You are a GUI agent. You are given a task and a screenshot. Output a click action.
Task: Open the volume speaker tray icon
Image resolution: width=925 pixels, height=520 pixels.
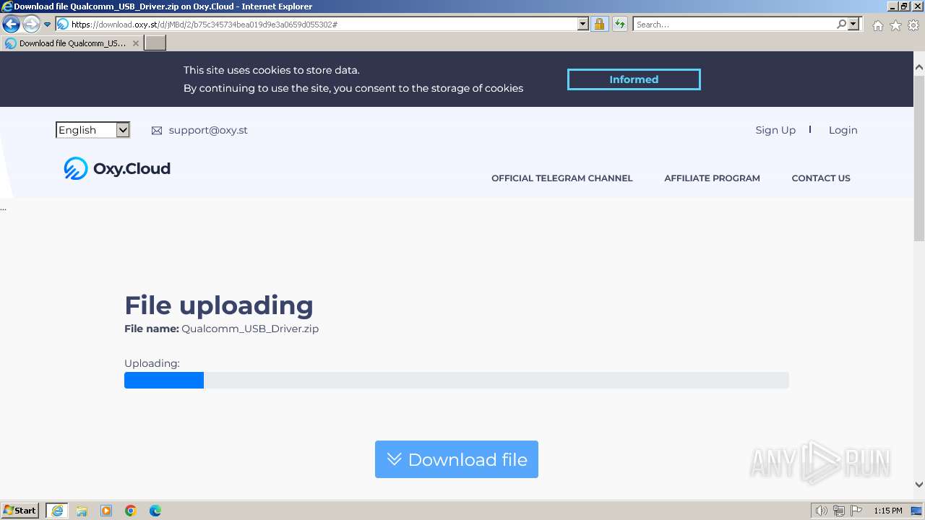point(821,511)
